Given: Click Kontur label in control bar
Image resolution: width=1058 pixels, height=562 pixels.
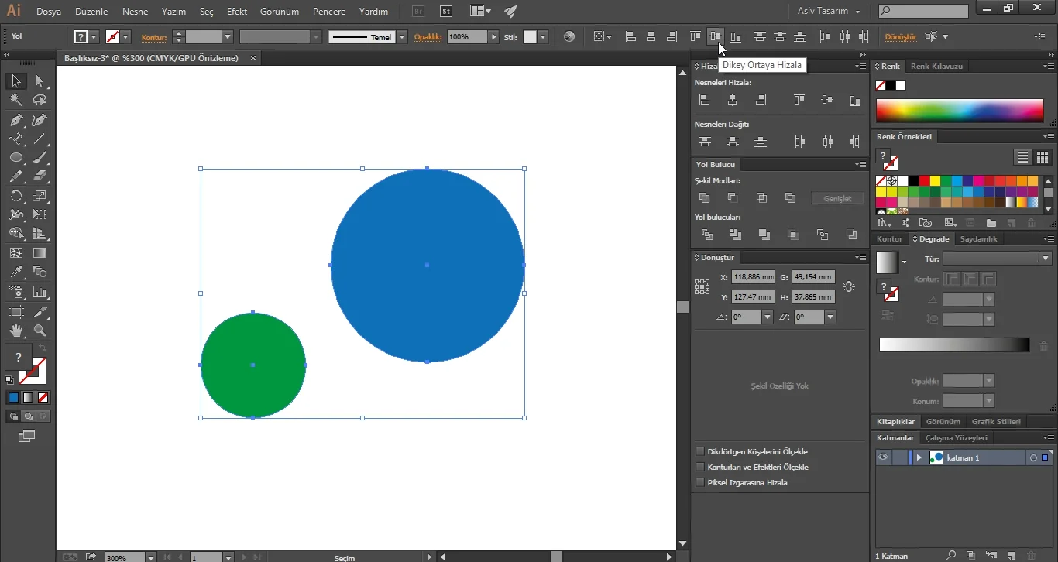Looking at the screenshot, I should pyautogui.click(x=154, y=37).
